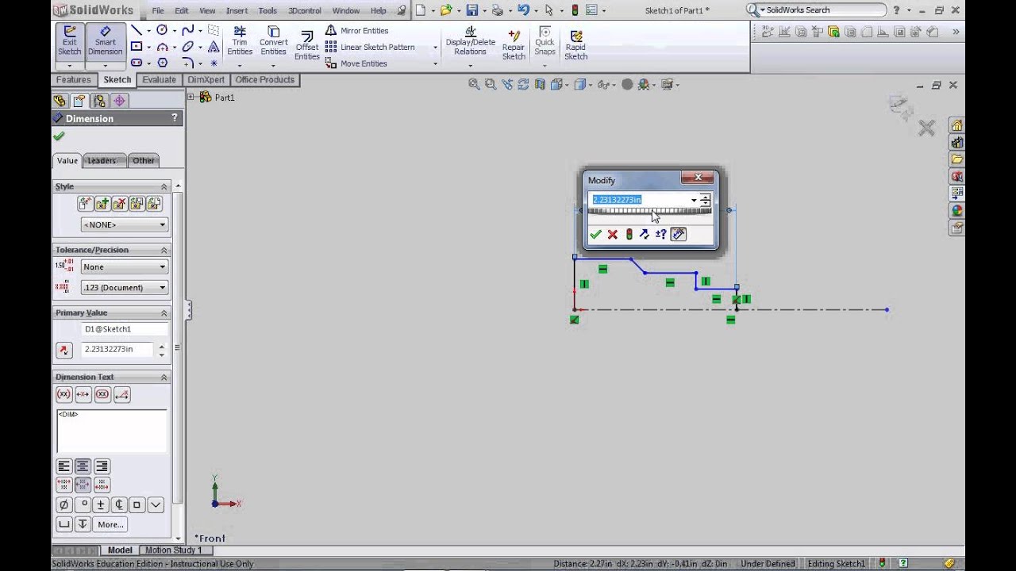Click the PropertyManager green OK checkmark
The height and width of the screenshot is (571, 1016).
coord(59,136)
